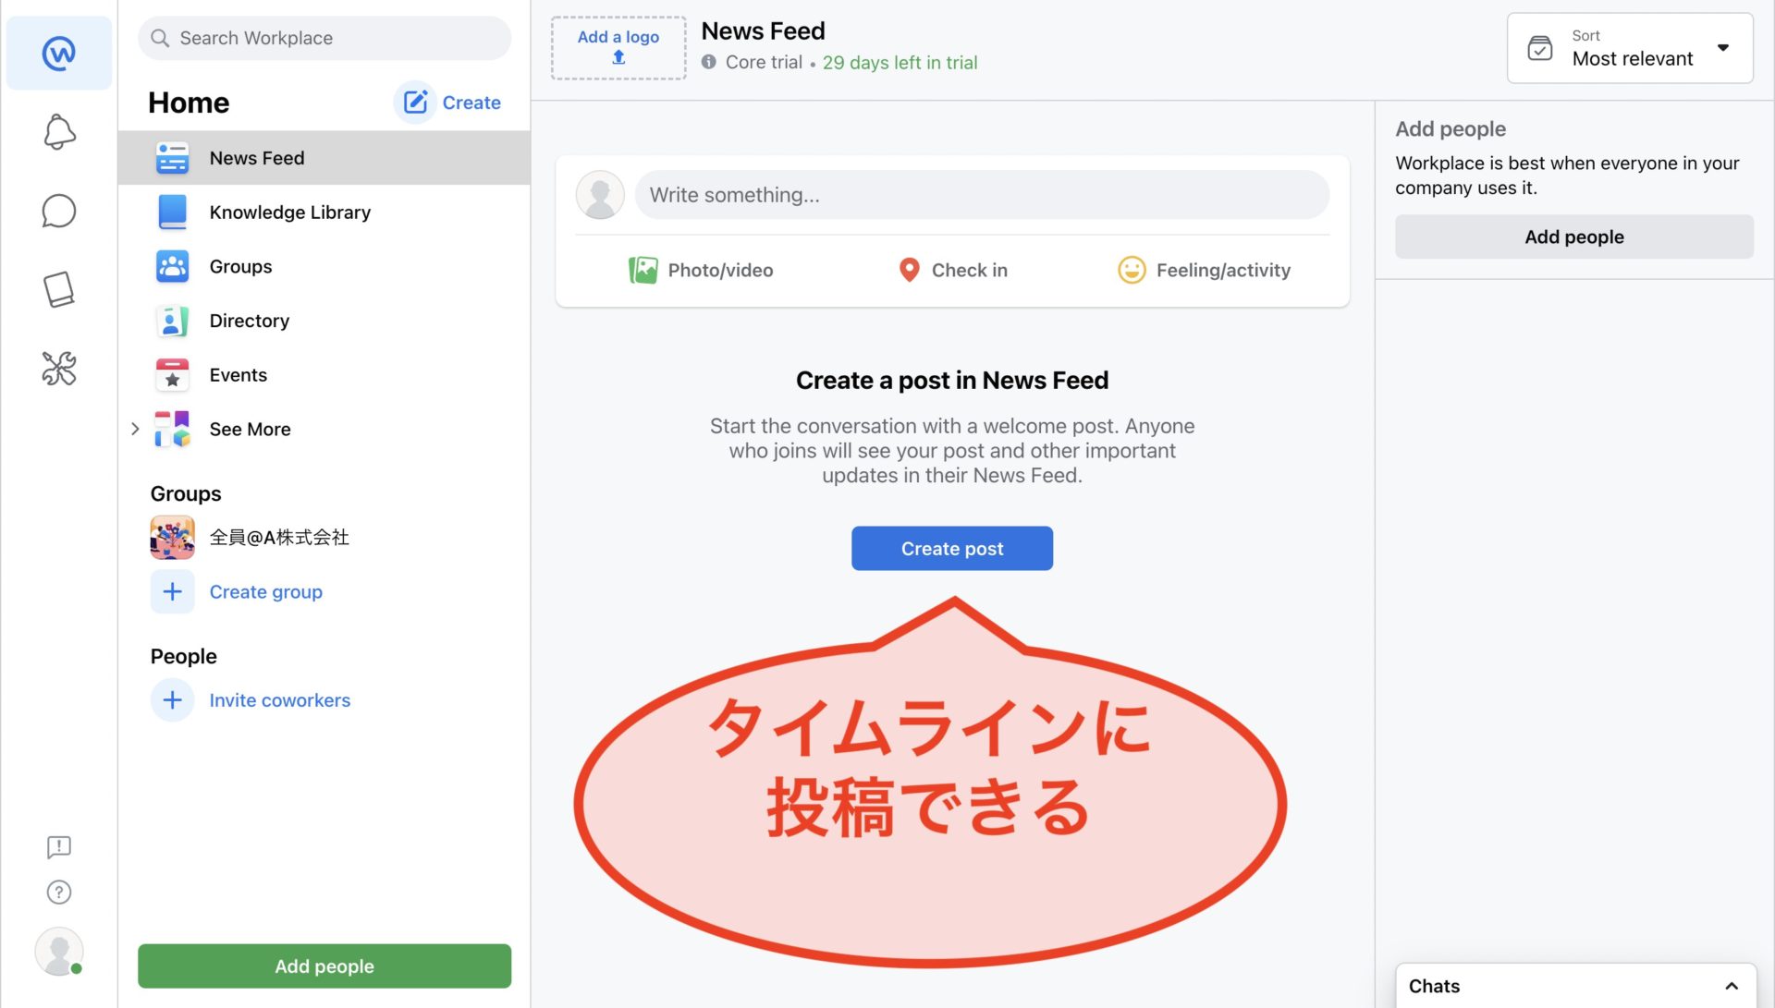
Task: Click the Knowledge Library book icon
Action: [x=172, y=212]
